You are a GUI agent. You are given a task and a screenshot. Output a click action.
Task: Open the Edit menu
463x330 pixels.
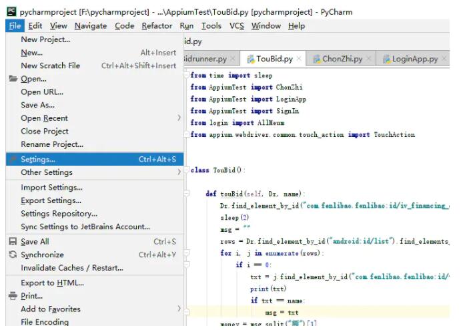point(35,26)
